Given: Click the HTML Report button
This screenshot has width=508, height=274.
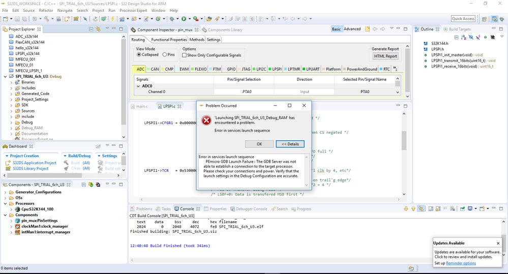Looking at the screenshot, I should 385,56.
